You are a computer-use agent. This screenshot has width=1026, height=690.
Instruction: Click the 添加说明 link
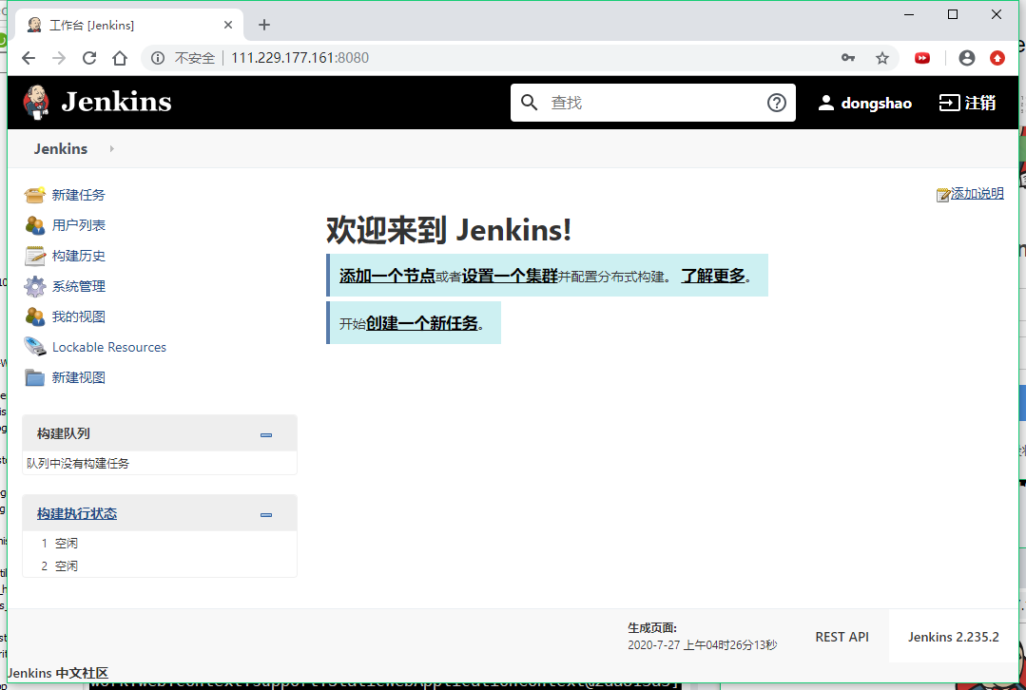click(x=977, y=193)
